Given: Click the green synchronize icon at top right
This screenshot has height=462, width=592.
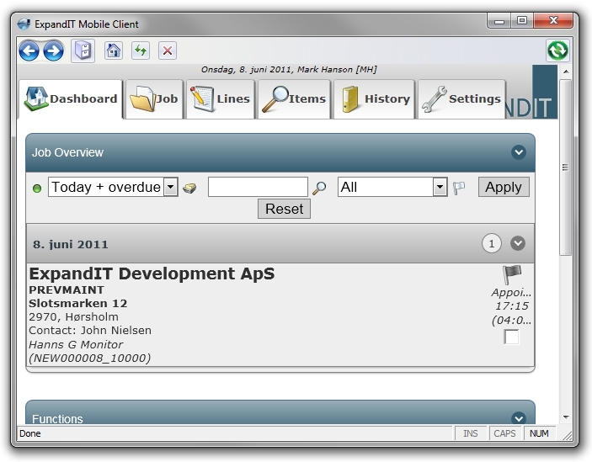Looking at the screenshot, I should coord(557,50).
